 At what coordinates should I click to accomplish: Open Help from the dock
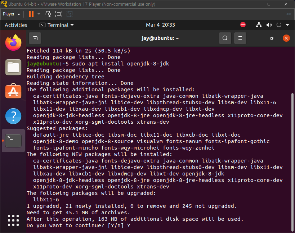(13, 116)
